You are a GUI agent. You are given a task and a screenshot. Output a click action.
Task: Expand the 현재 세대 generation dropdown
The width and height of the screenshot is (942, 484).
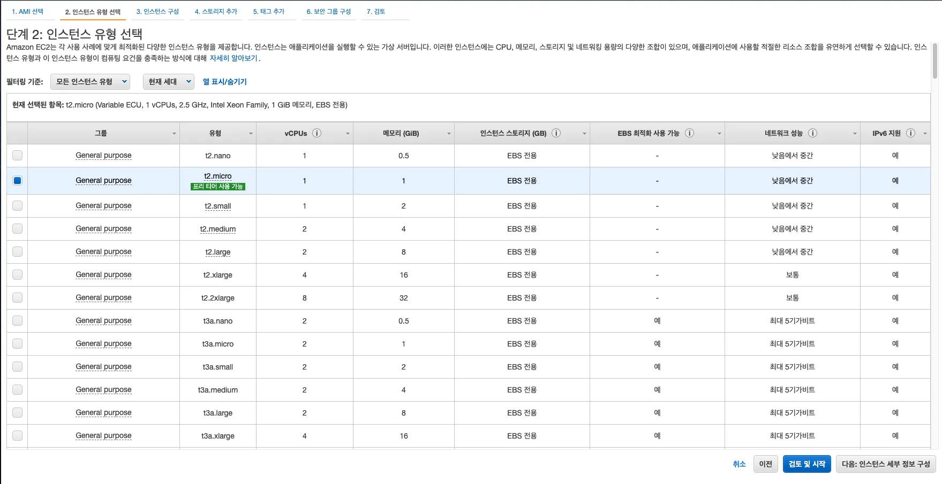pyautogui.click(x=169, y=82)
